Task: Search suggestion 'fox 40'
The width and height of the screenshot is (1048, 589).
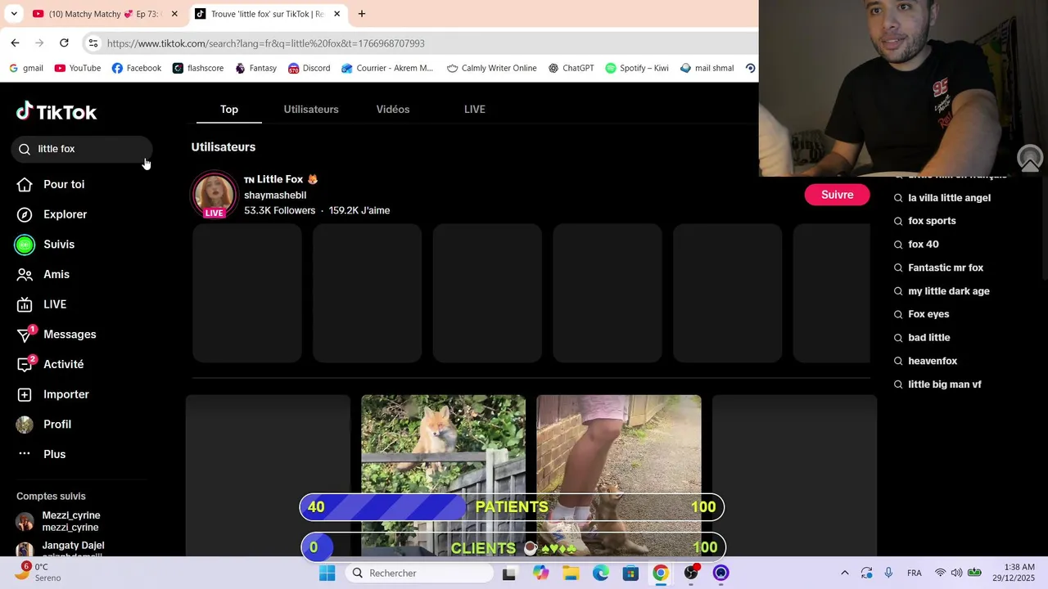Action: [x=916, y=245]
